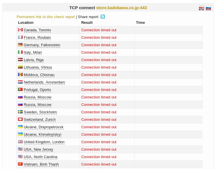Click the Sweden flag icon
Image resolution: width=215 pixels, height=169 pixels.
(x=20, y=112)
